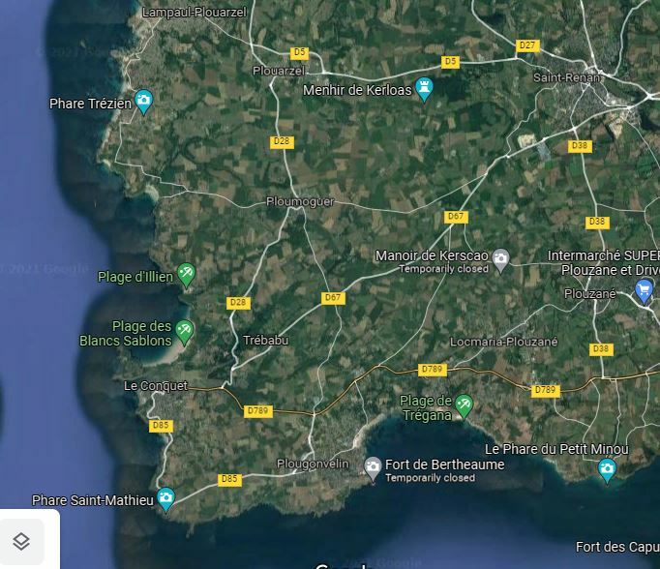Open the map Layers button
The image size is (660, 569).
pyautogui.click(x=21, y=542)
